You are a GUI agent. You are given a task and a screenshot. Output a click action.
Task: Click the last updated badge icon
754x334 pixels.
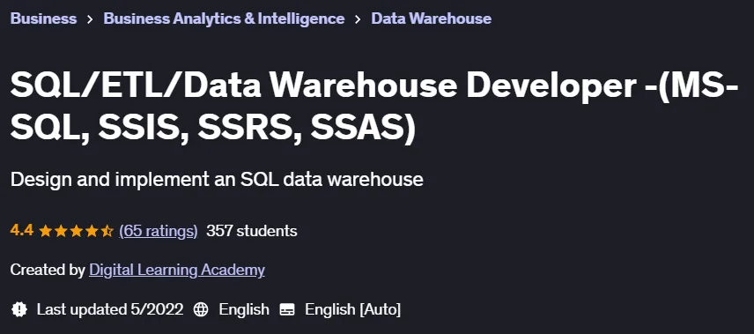18,309
